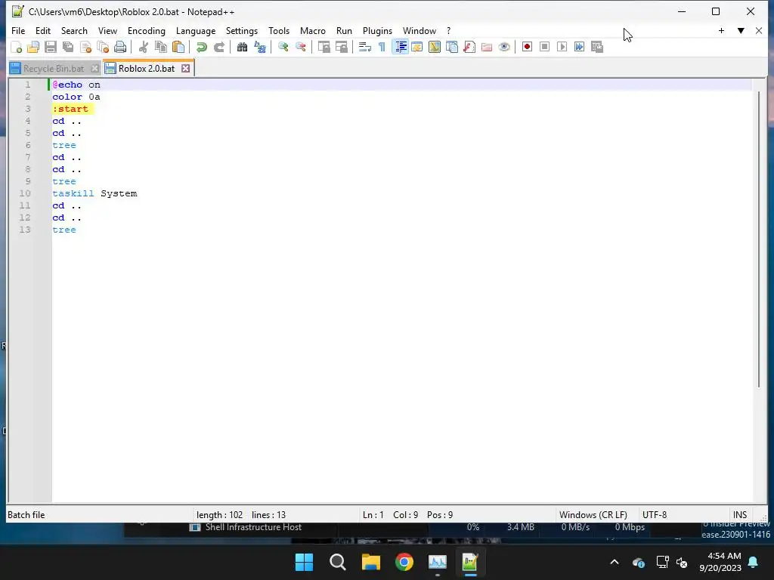Open Windows Start button on taskbar
This screenshot has width=774, height=580.
pyautogui.click(x=304, y=562)
